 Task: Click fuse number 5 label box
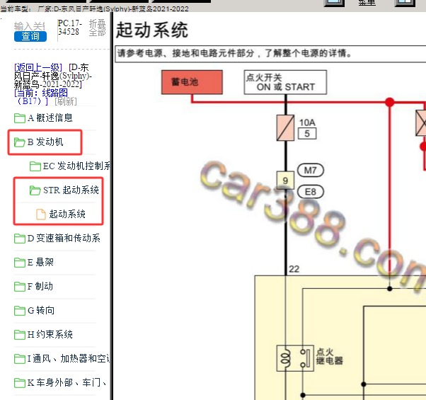point(307,134)
